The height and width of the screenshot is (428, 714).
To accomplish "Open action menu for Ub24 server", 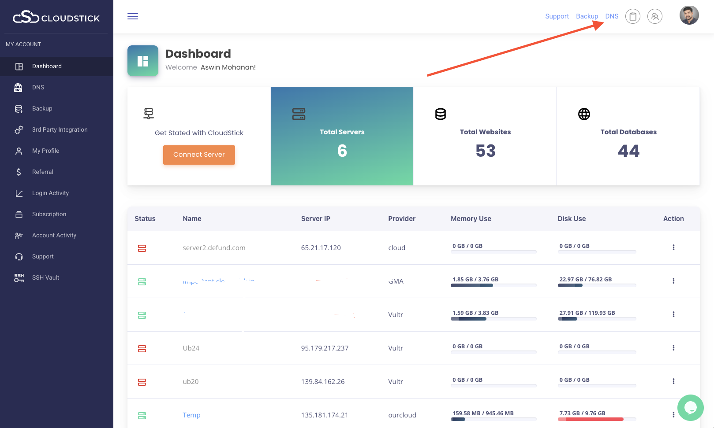I will (673, 348).
